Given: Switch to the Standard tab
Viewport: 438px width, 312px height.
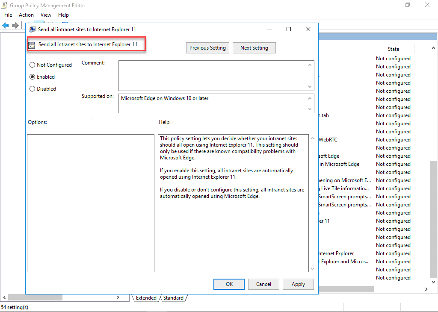Looking at the screenshot, I should tap(174, 298).
